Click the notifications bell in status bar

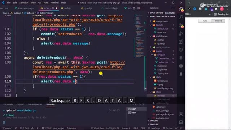point(182,128)
